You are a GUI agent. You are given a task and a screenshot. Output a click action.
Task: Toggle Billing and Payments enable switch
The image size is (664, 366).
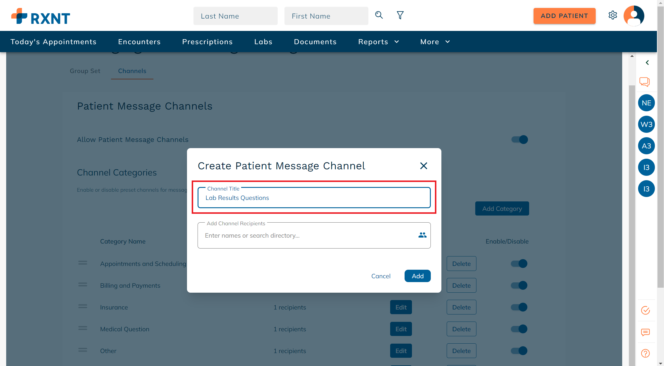pyautogui.click(x=519, y=285)
